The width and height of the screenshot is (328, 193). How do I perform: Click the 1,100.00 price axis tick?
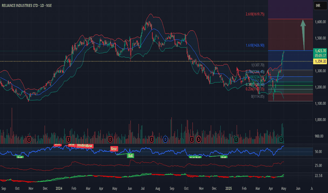point(320,103)
